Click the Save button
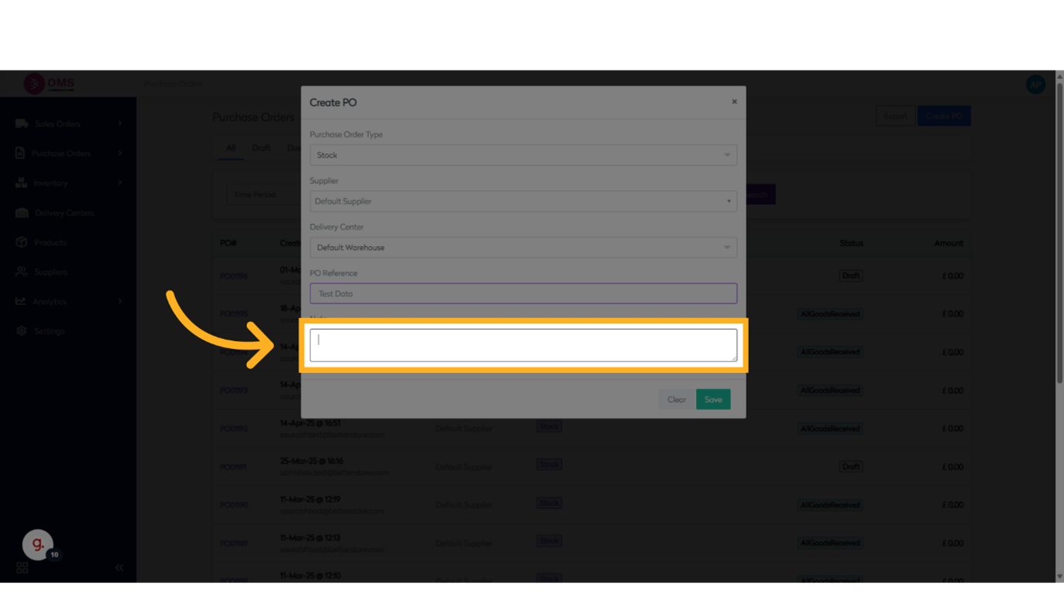This screenshot has height=599, width=1064. pos(713,399)
